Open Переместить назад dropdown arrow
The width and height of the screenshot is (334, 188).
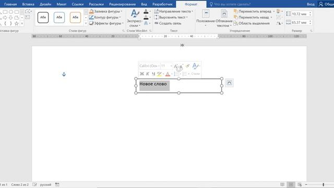point(271,17)
